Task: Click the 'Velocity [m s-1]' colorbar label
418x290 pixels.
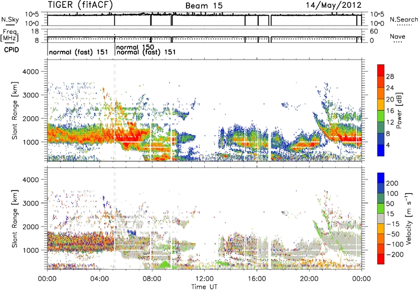Action: coord(409,218)
